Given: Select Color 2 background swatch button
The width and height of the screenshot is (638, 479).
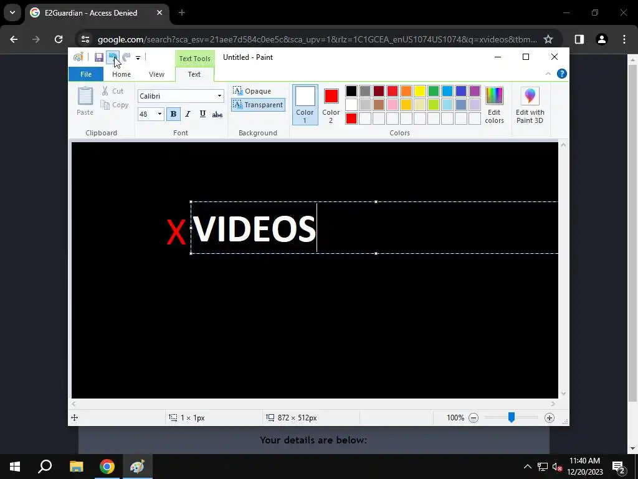Looking at the screenshot, I should coord(331,105).
